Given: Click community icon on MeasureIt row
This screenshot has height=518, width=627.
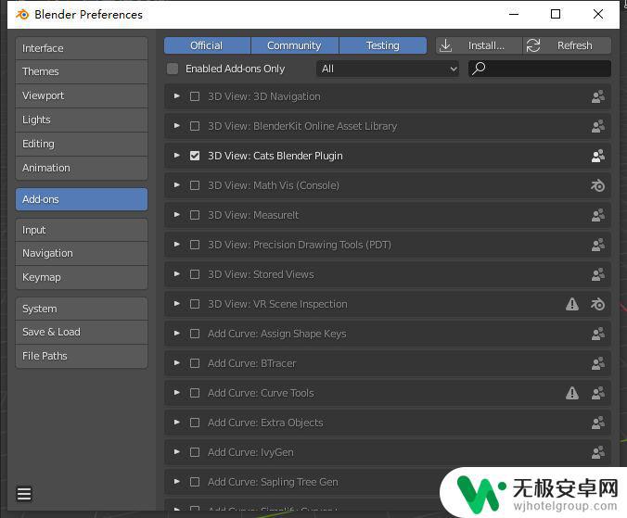Looking at the screenshot, I should tap(598, 215).
